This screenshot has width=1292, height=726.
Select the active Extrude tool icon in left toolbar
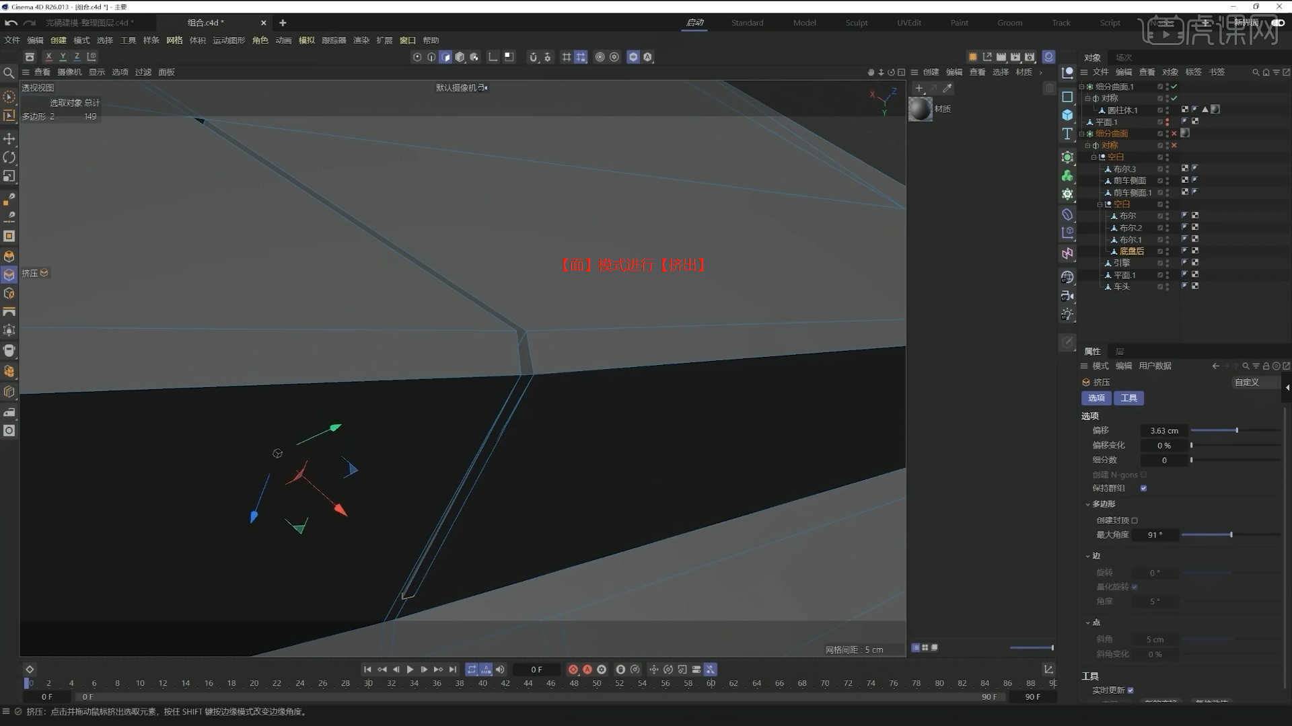pos(9,275)
